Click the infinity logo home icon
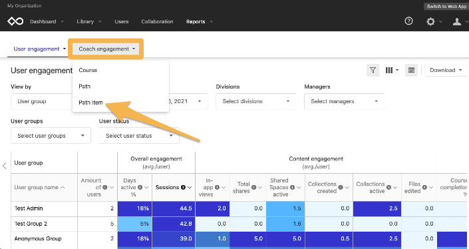Screen dimensions: 469x249 click(x=15, y=21)
